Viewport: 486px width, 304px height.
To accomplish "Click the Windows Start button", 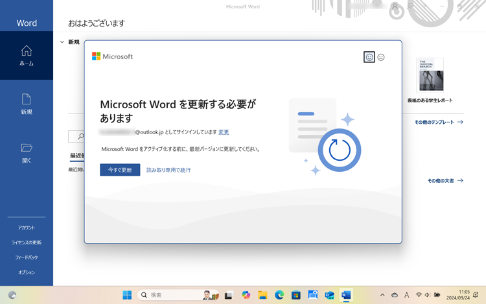I will tap(127, 295).
